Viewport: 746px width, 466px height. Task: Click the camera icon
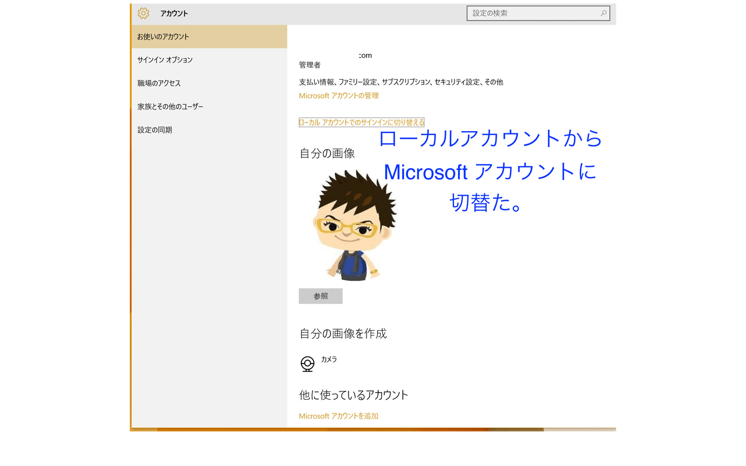pos(308,364)
